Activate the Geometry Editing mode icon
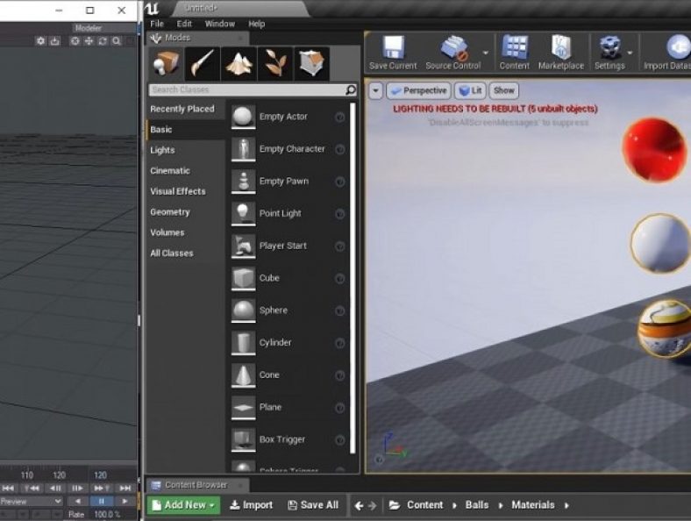 (x=311, y=64)
